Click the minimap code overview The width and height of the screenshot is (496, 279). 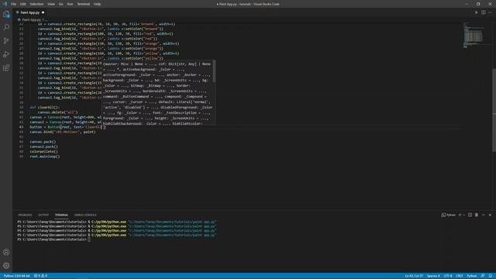pyautogui.click(x=474, y=35)
